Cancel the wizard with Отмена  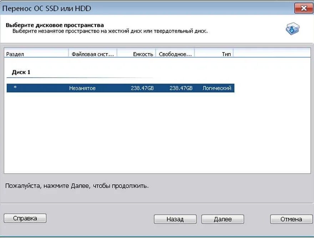tap(291, 219)
